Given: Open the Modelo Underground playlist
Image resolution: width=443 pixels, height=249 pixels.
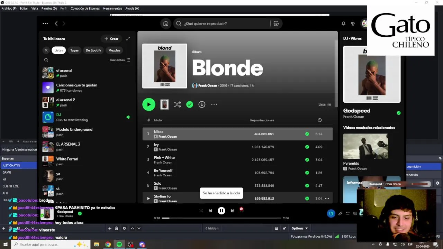Looking at the screenshot, I should pyautogui.click(x=87, y=132).
